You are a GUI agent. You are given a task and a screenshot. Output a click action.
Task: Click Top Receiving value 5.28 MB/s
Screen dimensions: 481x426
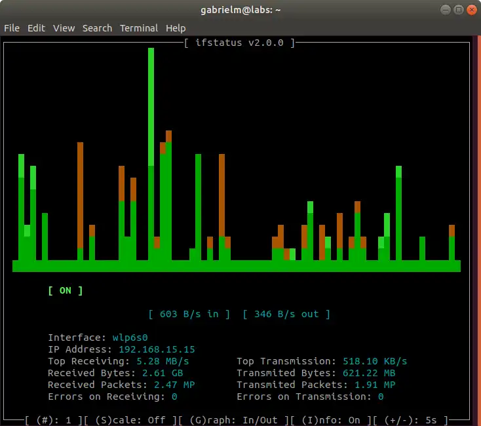coord(163,361)
